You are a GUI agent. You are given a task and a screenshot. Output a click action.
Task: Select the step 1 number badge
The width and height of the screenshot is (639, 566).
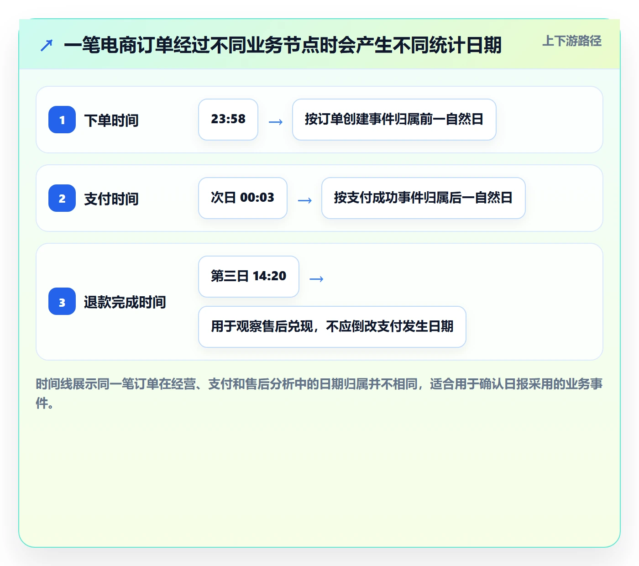(62, 120)
